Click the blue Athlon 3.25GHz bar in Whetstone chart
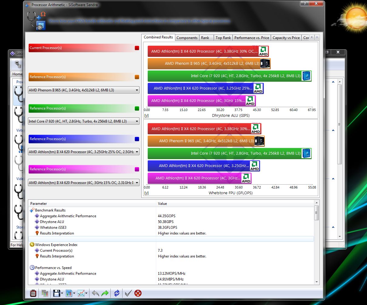Viewport: 367px width, 305px height. point(204,166)
